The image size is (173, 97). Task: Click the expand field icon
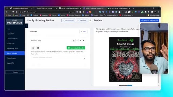click(x=38, y=48)
